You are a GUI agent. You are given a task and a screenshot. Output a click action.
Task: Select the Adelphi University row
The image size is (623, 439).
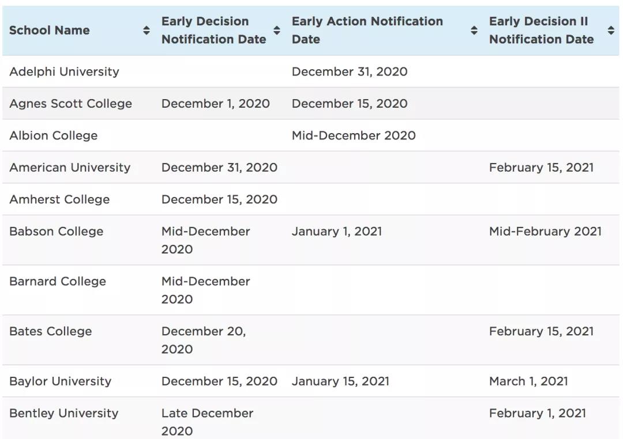tap(64, 72)
